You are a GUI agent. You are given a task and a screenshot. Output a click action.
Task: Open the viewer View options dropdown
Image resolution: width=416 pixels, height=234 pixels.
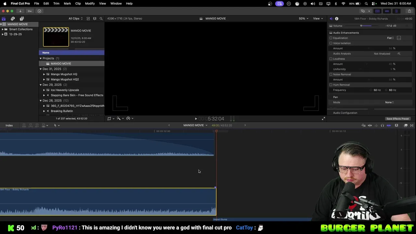click(x=318, y=19)
